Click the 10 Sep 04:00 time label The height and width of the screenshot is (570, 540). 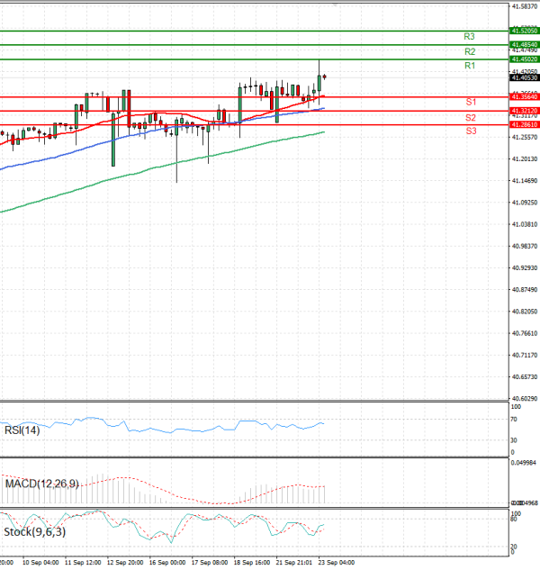click(x=40, y=563)
